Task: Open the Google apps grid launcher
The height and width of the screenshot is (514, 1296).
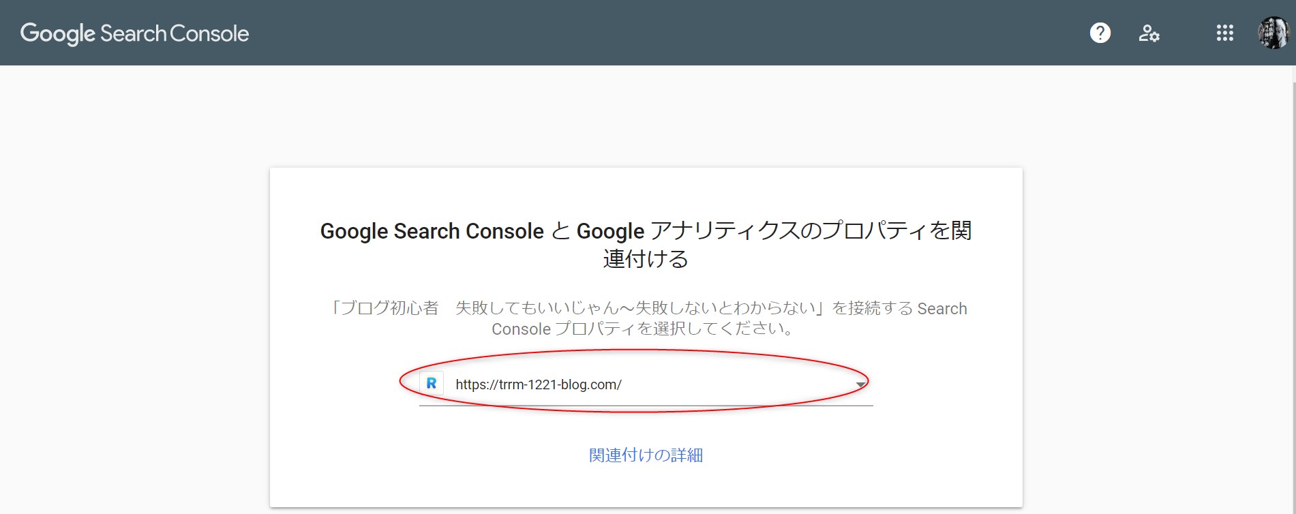Action: pyautogui.click(x=1224, y=33)
